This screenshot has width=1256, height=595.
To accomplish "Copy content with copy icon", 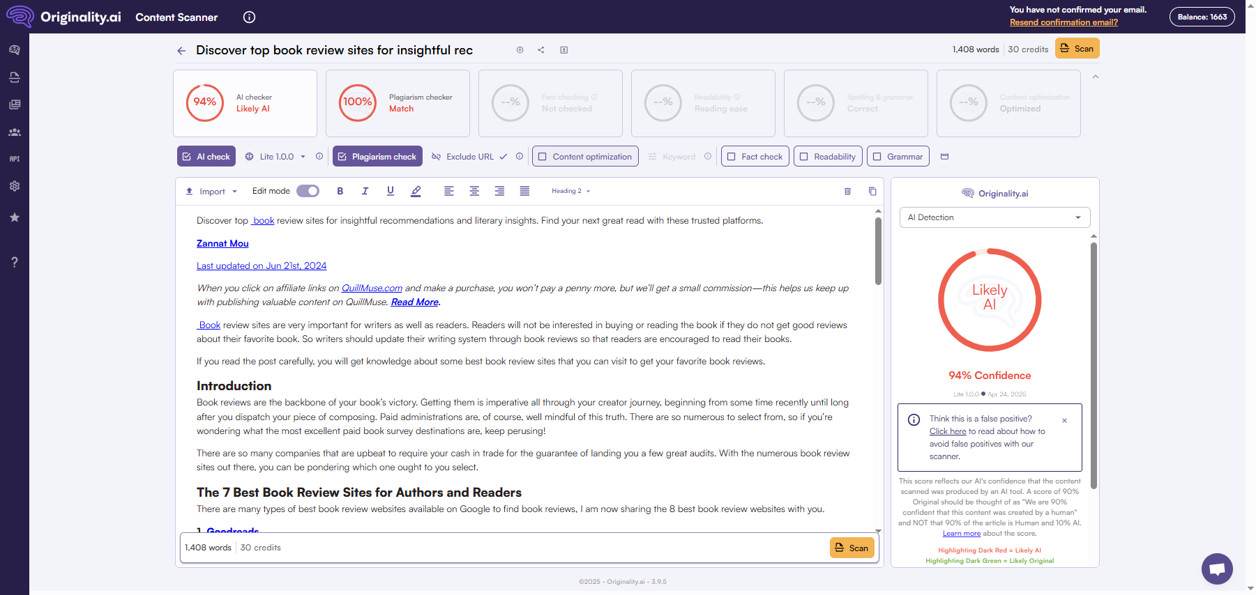I will (872, 191).
